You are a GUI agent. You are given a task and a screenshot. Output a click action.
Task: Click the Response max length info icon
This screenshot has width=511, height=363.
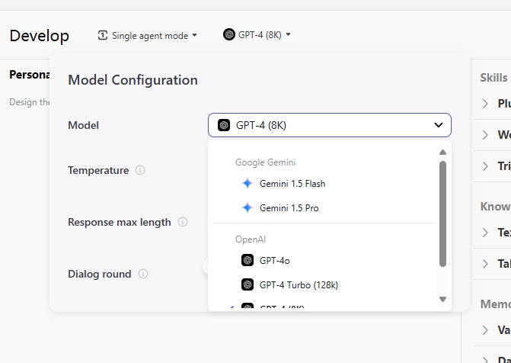click(183, 222)
